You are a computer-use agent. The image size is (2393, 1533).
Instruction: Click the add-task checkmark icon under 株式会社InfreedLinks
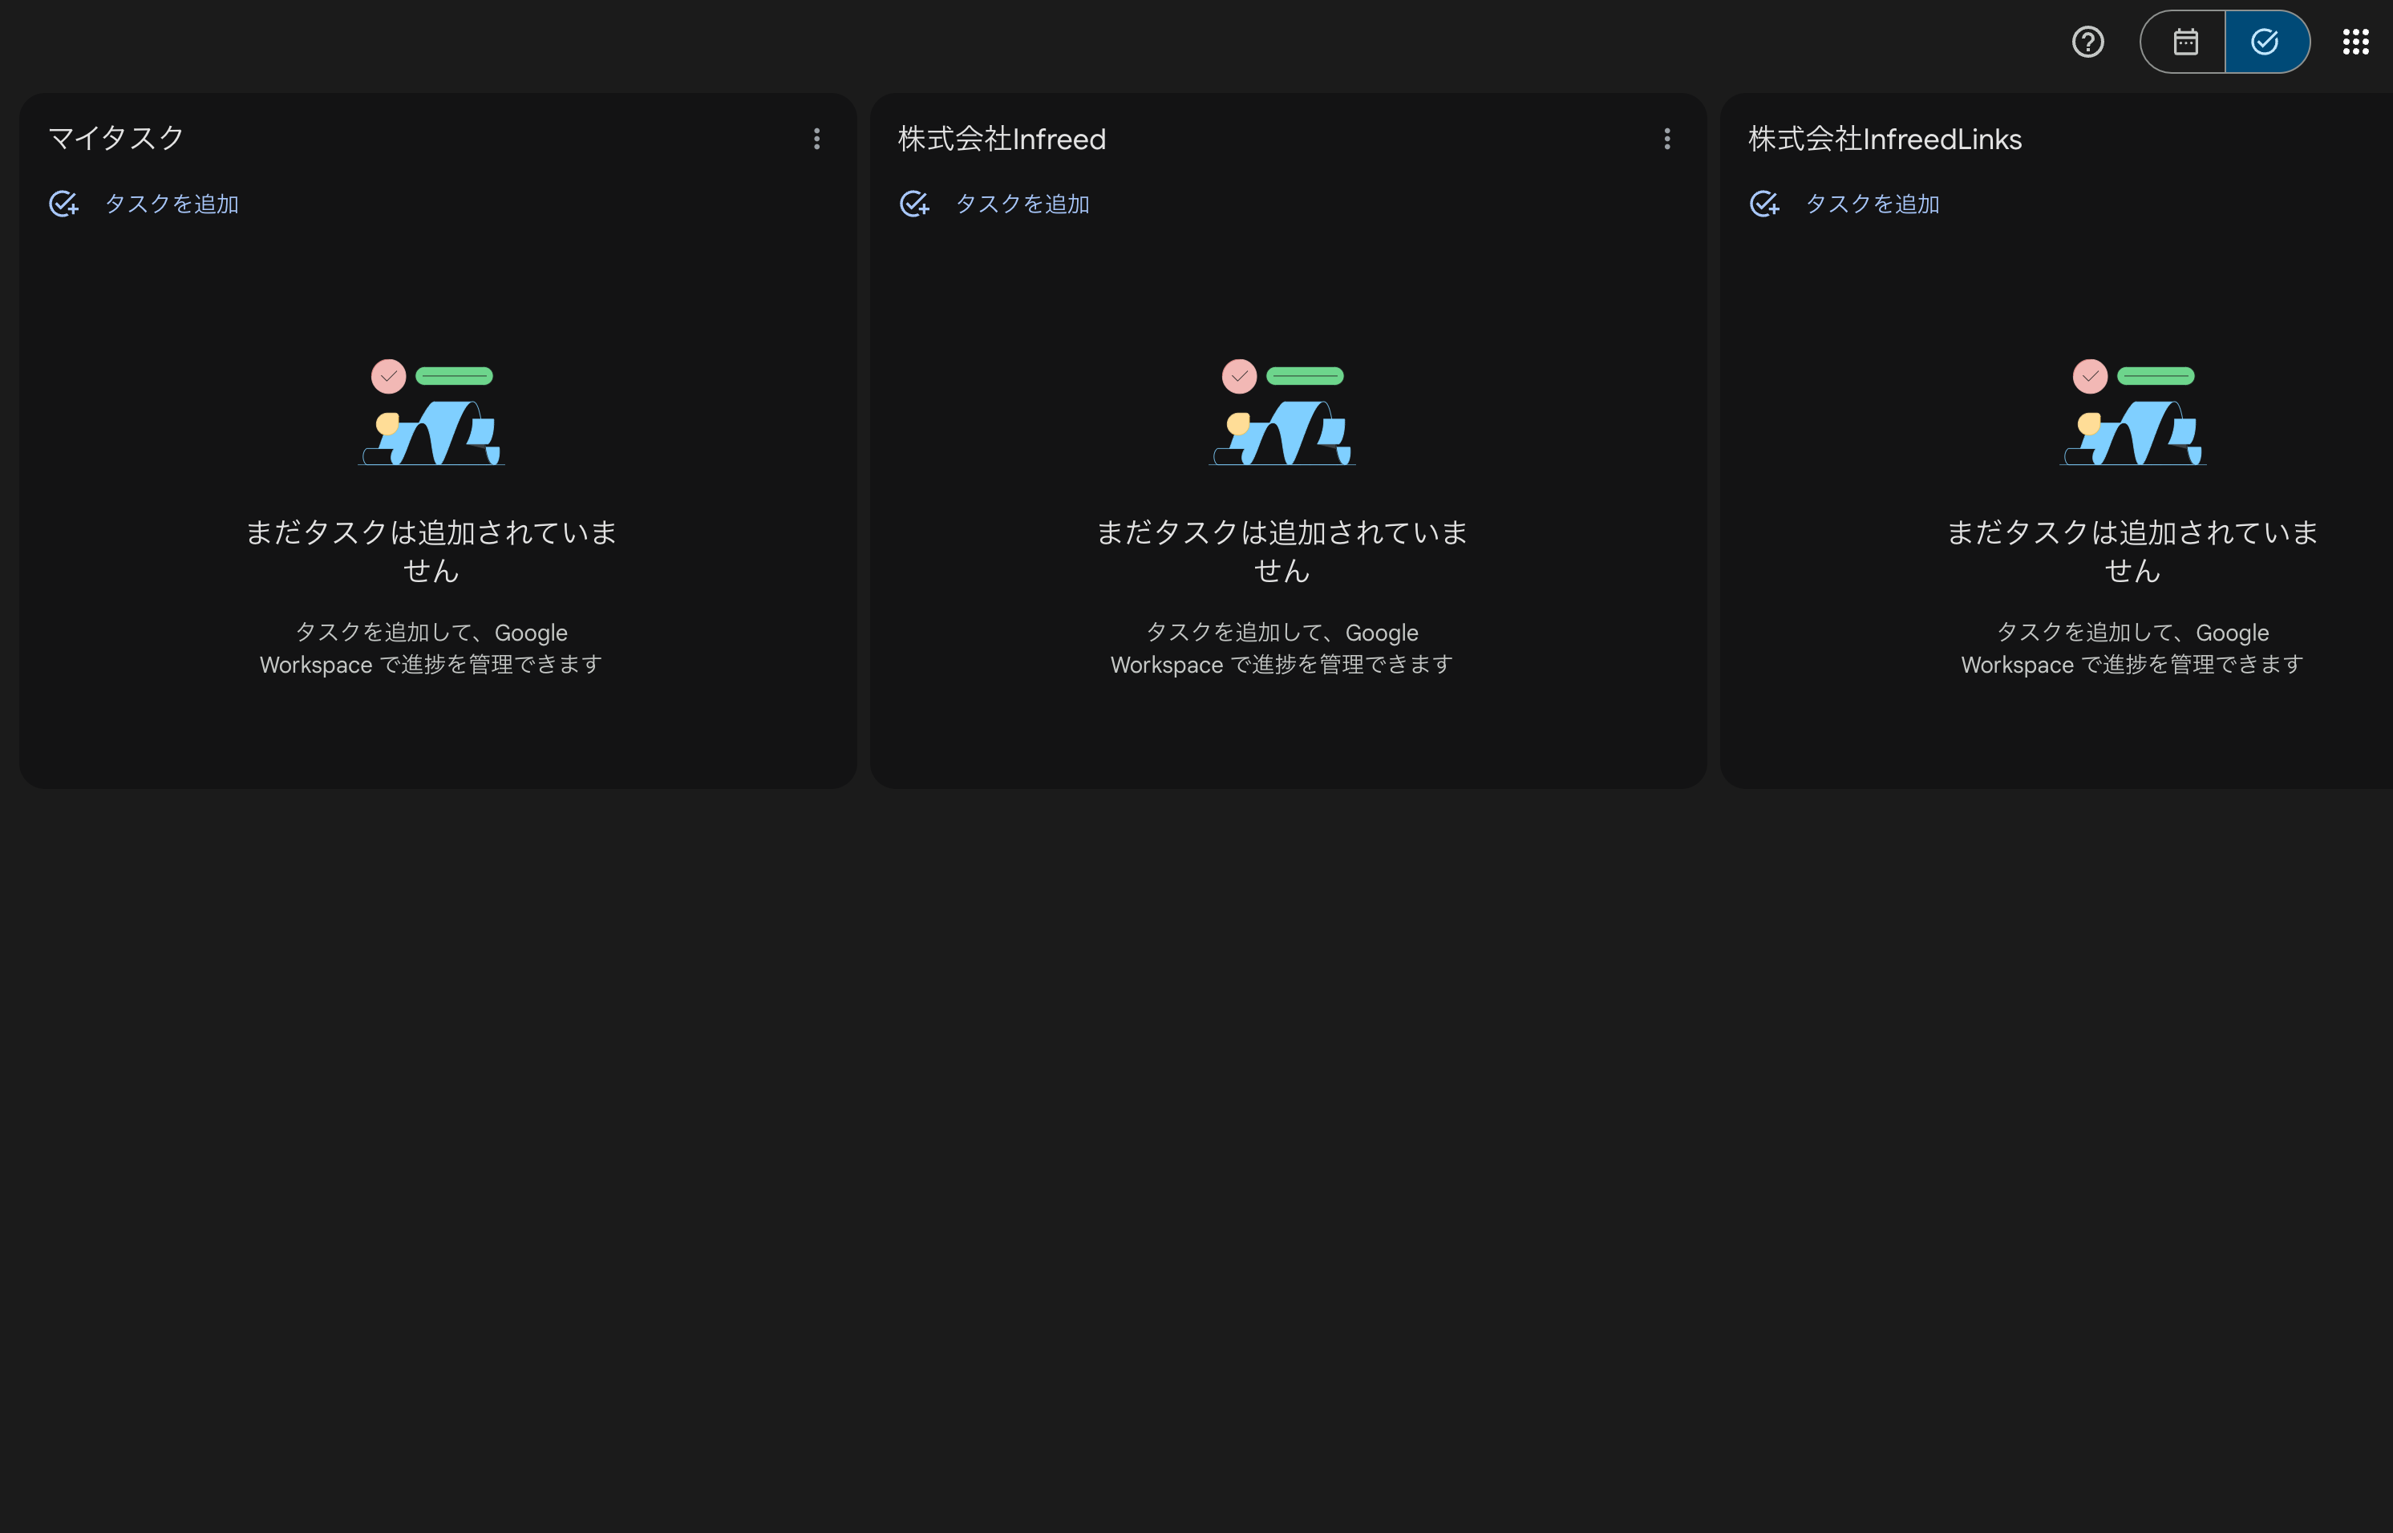[1765, 204]
